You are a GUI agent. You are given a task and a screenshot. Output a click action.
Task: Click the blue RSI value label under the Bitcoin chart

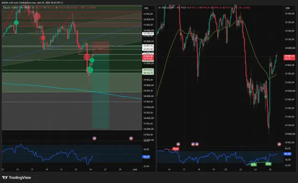point(146,157)
